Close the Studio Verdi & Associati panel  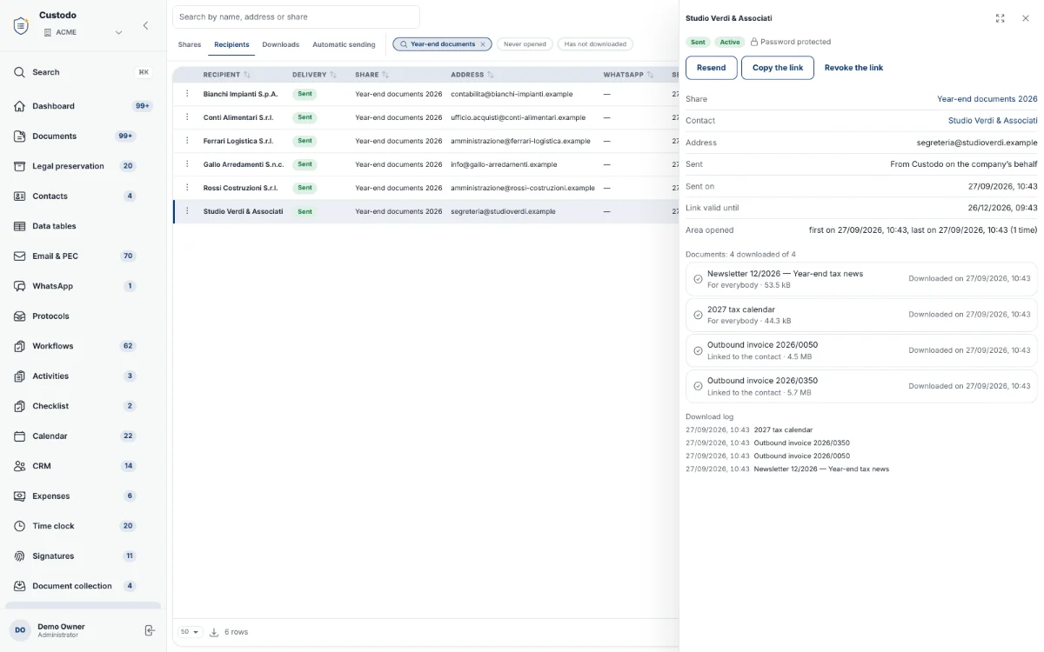pyautogui.click(x=1025, y=18)
